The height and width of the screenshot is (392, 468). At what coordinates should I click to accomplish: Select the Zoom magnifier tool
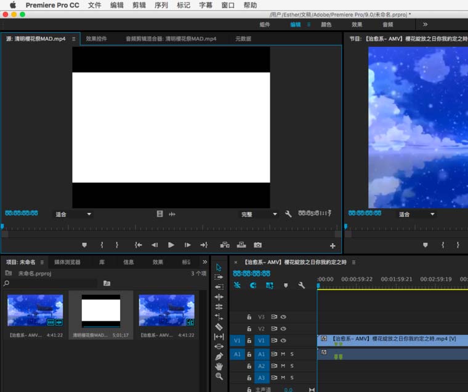tap(219, 377)
